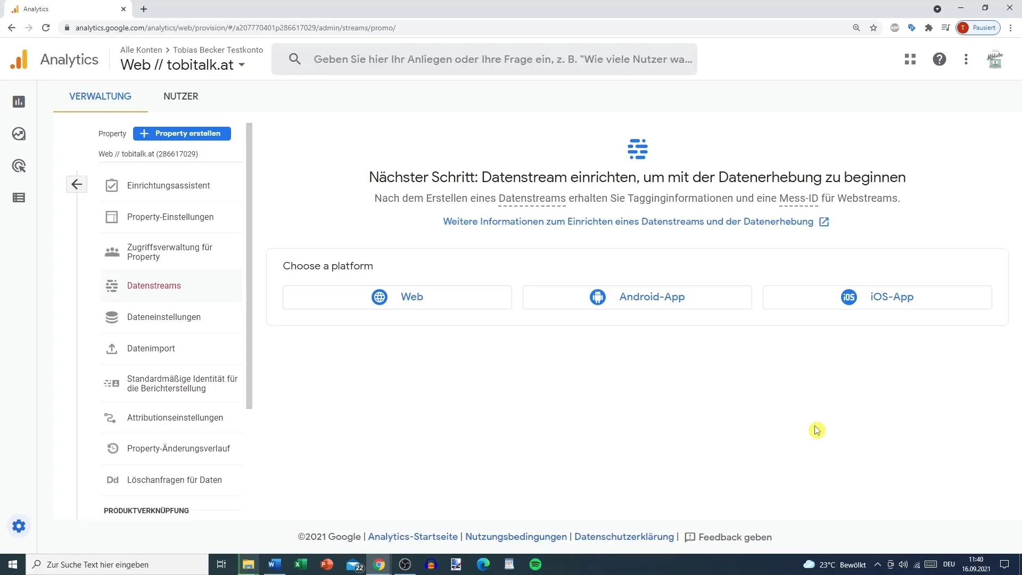
Task: Click the search magnifier icon in top bar
Action: (x=295, y=59)
